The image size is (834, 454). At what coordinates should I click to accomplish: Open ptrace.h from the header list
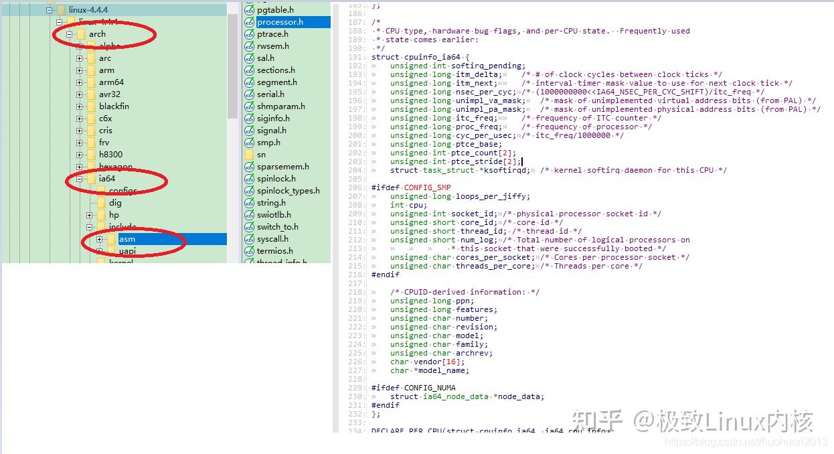tap(273, 33)
